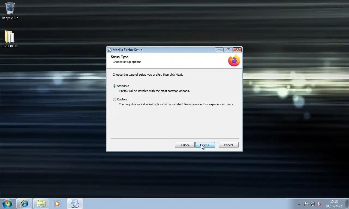The height and width of the screenshot is (209, 349).
Task: Click the Next button
Action: pyautogui.click(x=205, y=145)
